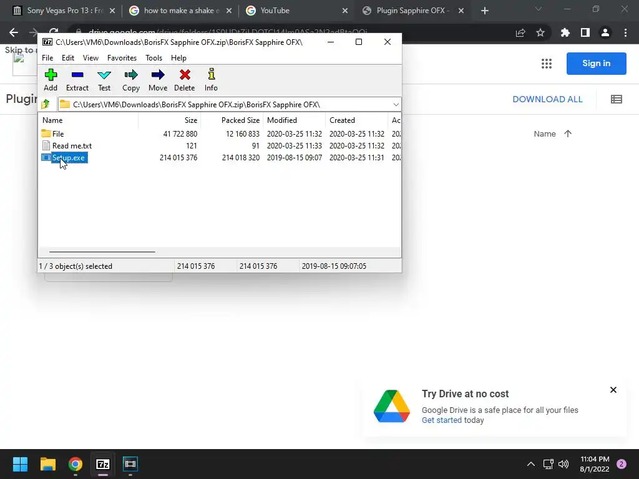This screenshot has width=639, height=479.
Task: Click the Add toolbar icon in 7-Zip
Action: (51, 80)
